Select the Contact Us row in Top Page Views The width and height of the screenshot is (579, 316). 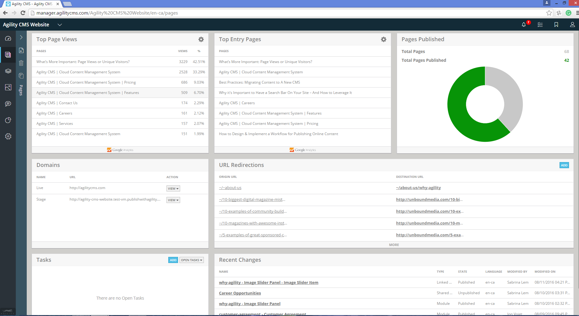(x=120, y=103)
